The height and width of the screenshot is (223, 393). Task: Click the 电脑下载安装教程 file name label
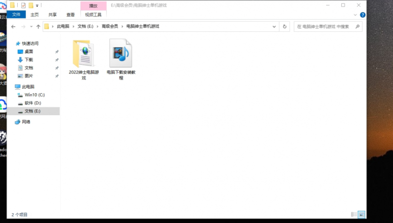pos(121,75)
